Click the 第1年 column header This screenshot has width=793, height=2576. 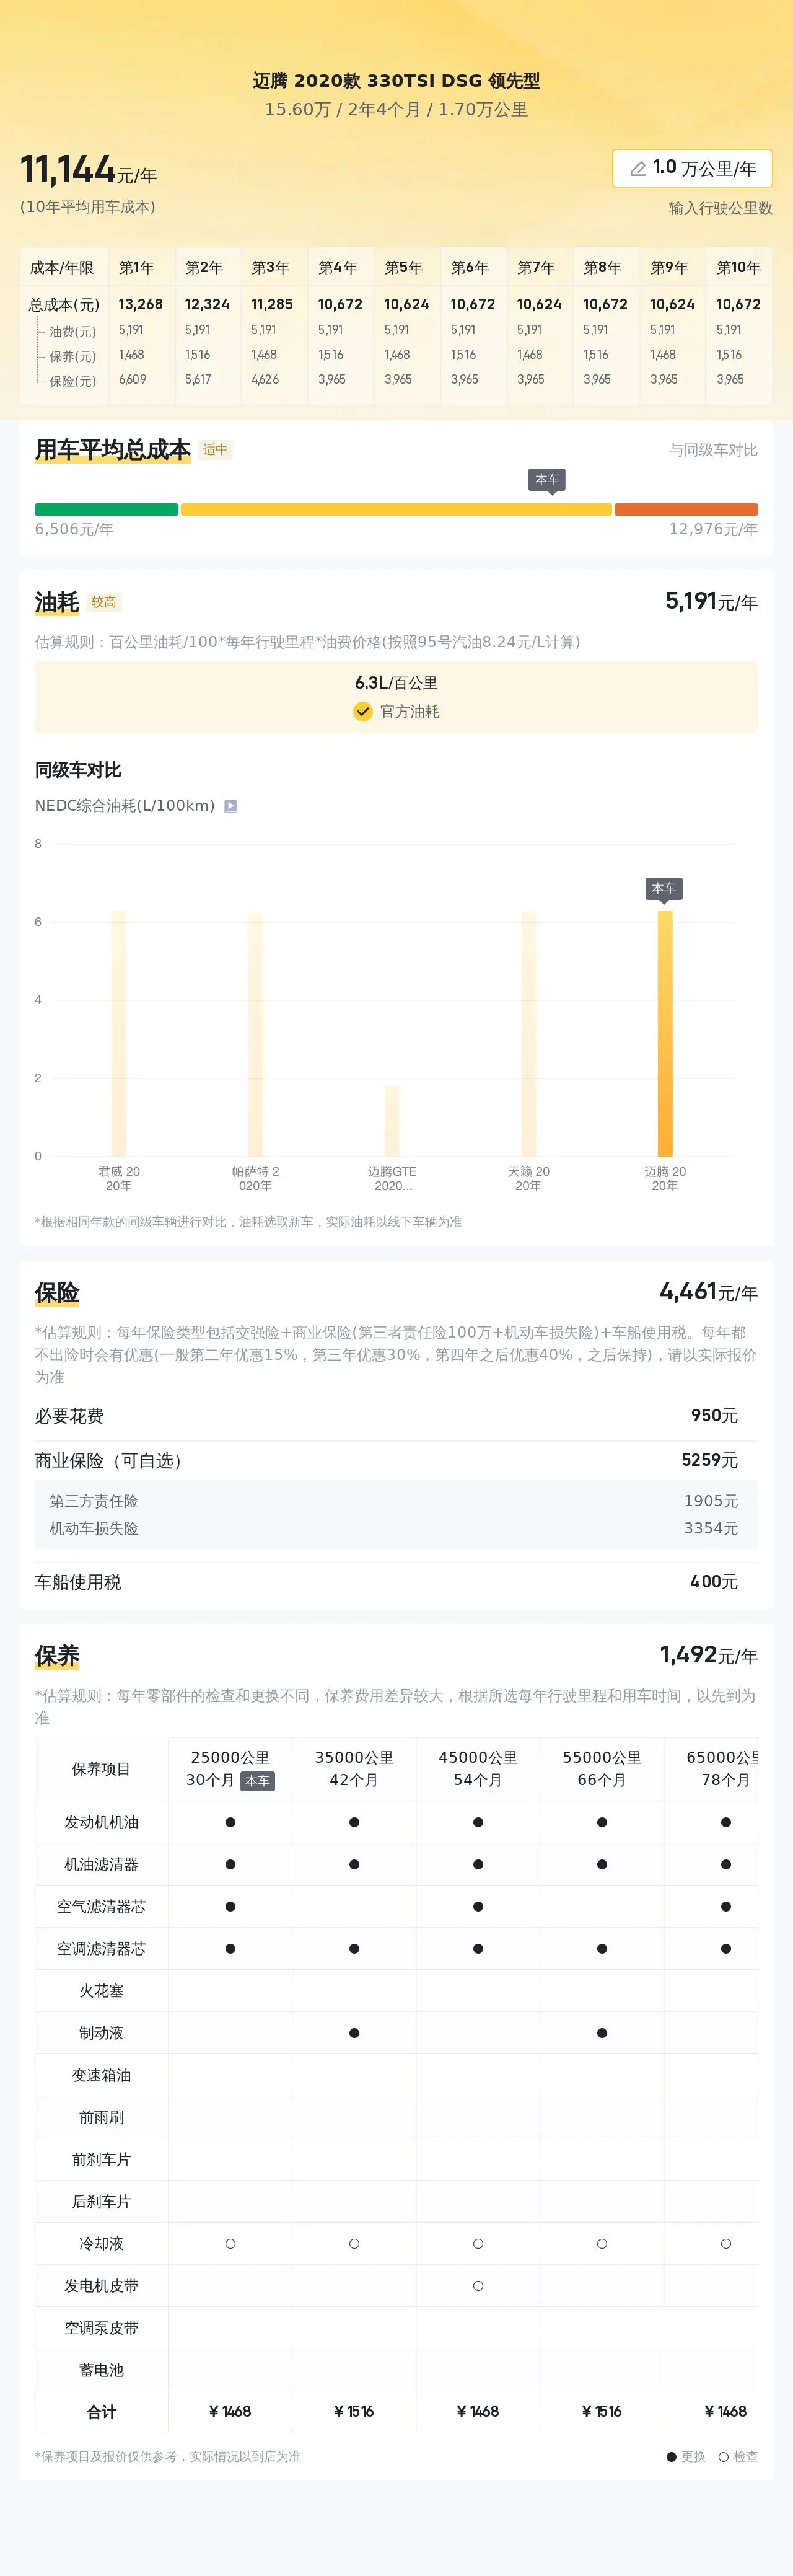[x=137, y=268]
